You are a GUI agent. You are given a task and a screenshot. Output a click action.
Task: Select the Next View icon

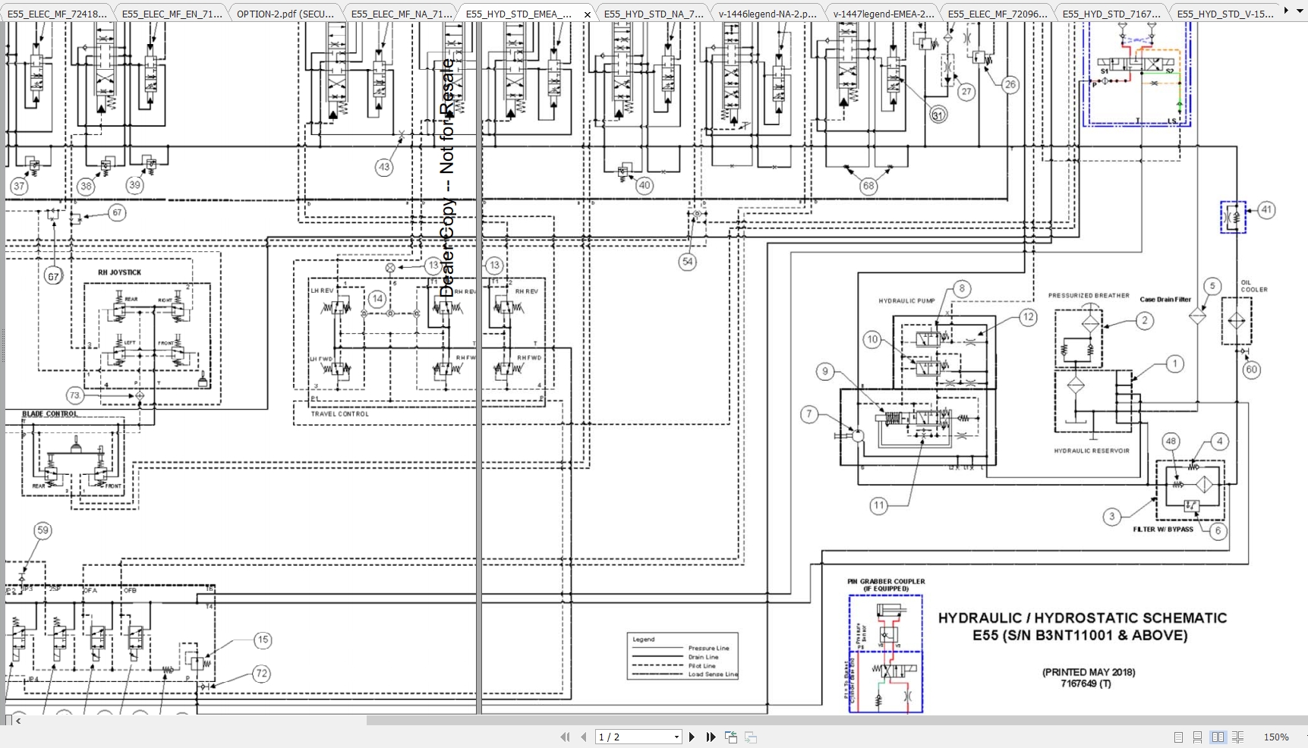(751, 737)
